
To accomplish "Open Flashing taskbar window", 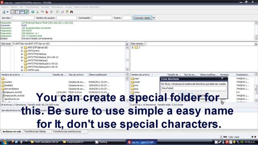I will 109,142.
